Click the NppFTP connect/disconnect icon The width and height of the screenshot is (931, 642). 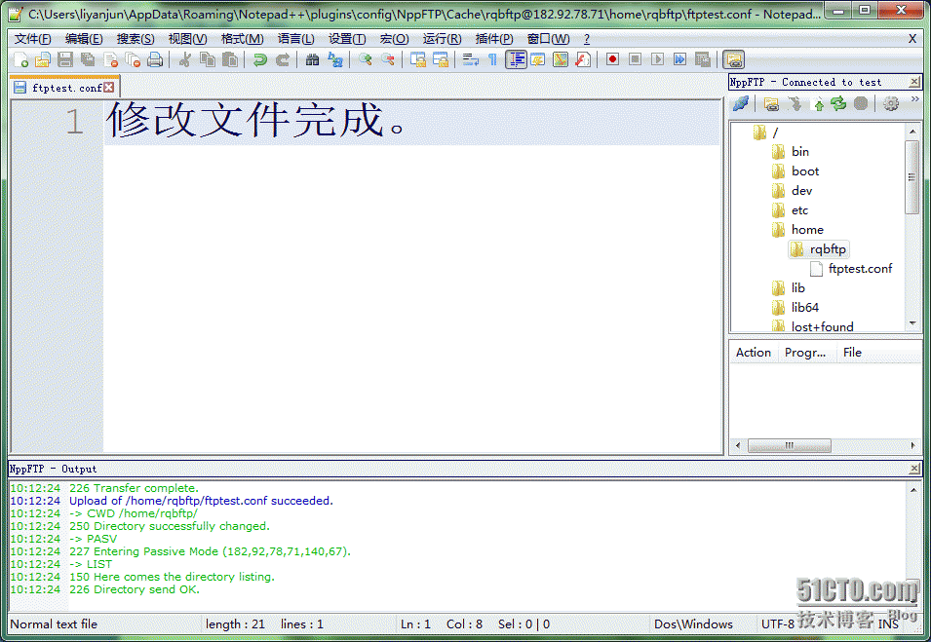click(740, 104)
